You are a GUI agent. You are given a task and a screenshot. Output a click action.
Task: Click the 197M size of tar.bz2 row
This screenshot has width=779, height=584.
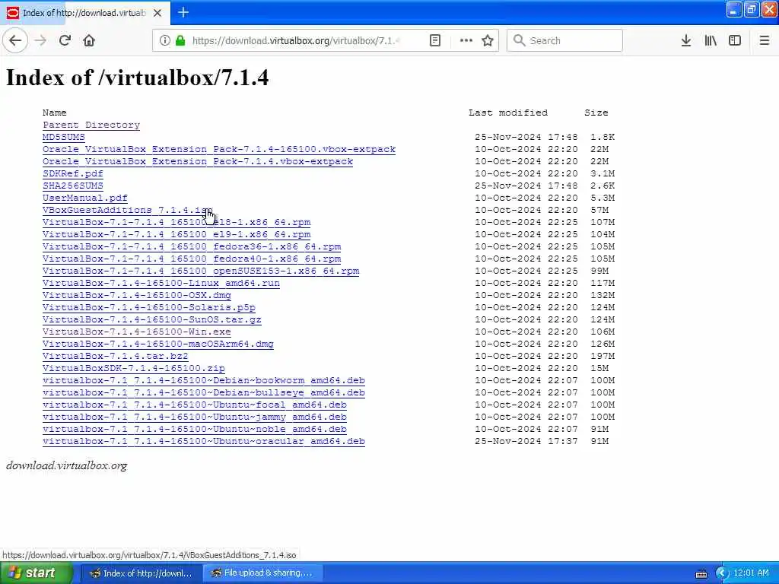click(x=603, y=356)
